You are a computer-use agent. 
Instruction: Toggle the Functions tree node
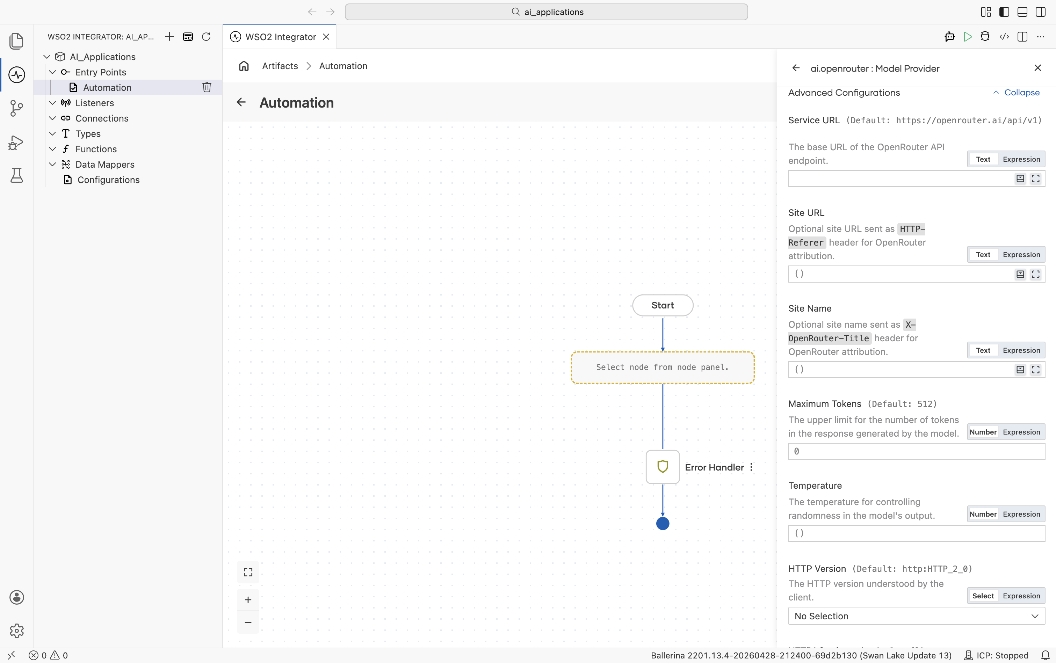coord(52,149)
